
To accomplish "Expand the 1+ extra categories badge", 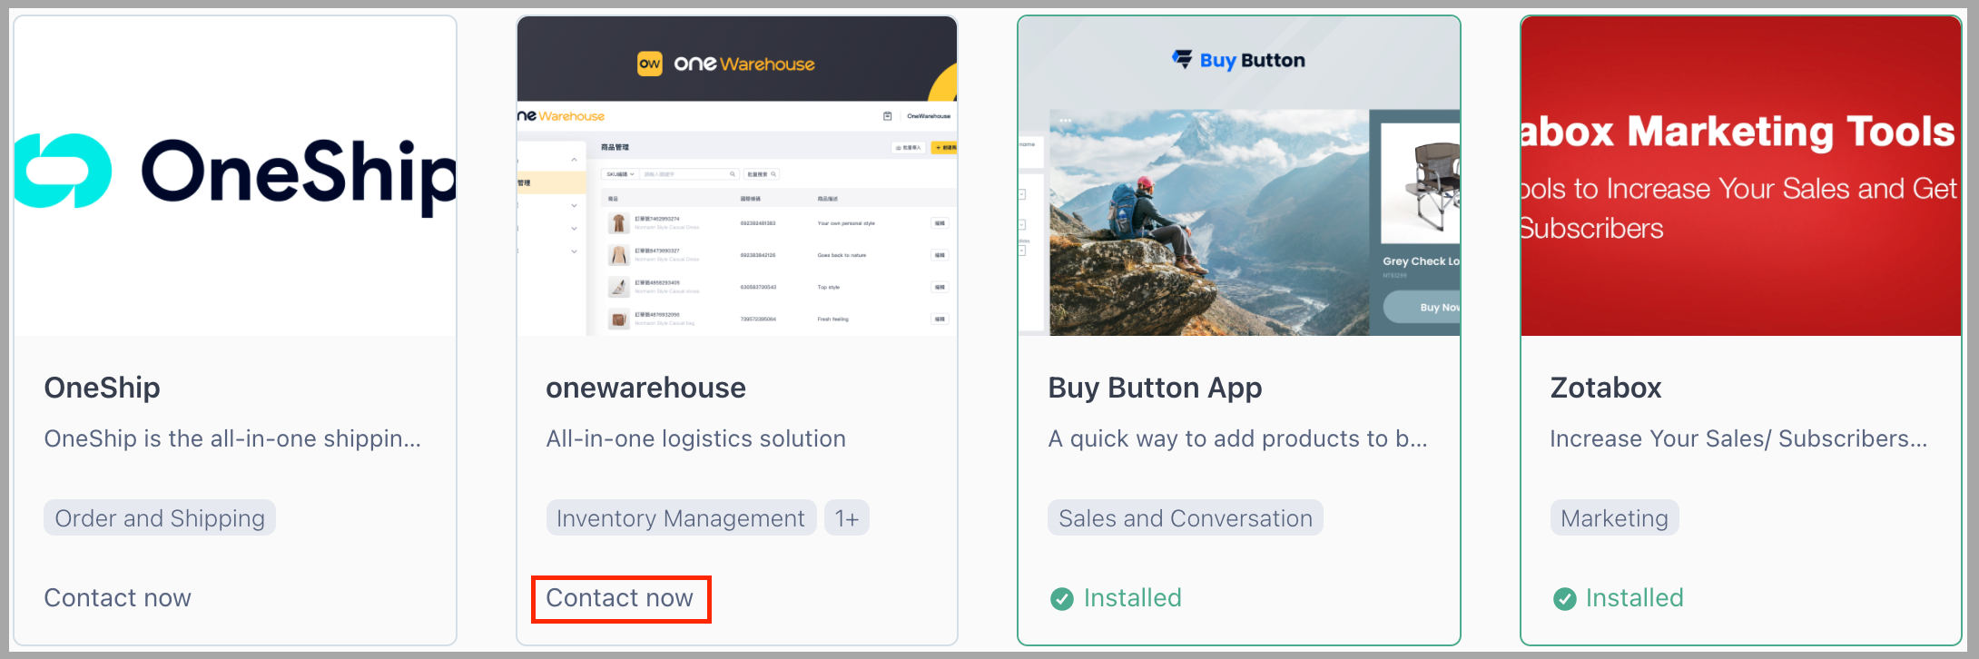I will [846, 517].
